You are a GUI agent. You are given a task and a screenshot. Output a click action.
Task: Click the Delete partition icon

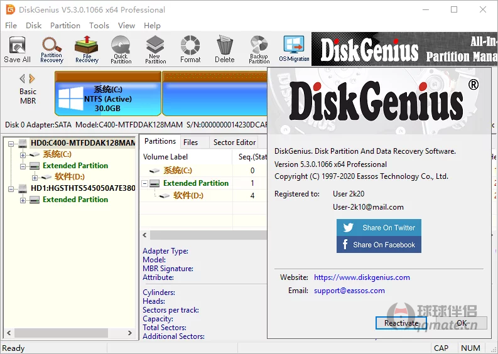click(224, 49)
